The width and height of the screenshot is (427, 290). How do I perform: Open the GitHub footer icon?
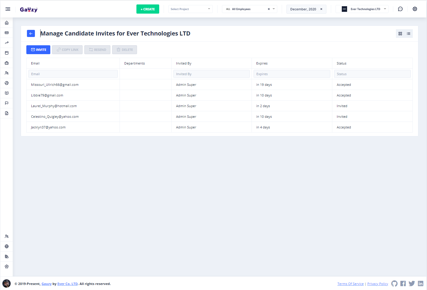[x=394, y=283]
